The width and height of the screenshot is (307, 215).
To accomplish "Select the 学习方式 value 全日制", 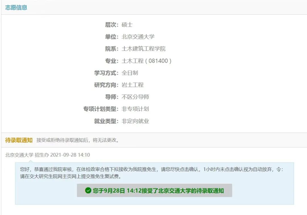I will [x=130, y=73].
